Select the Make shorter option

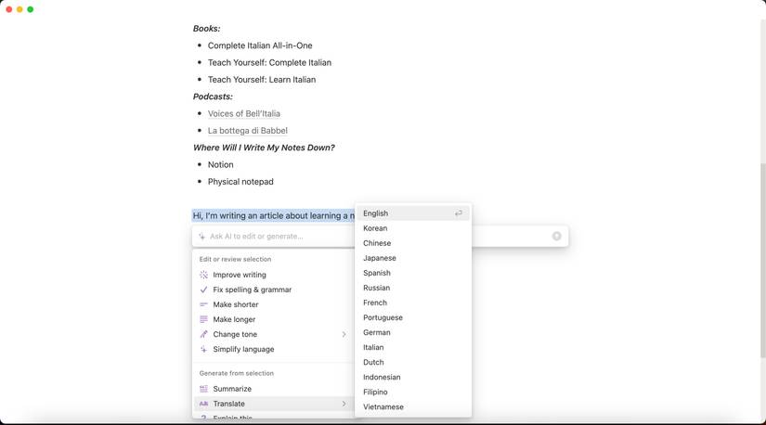[x=274, y=304]
